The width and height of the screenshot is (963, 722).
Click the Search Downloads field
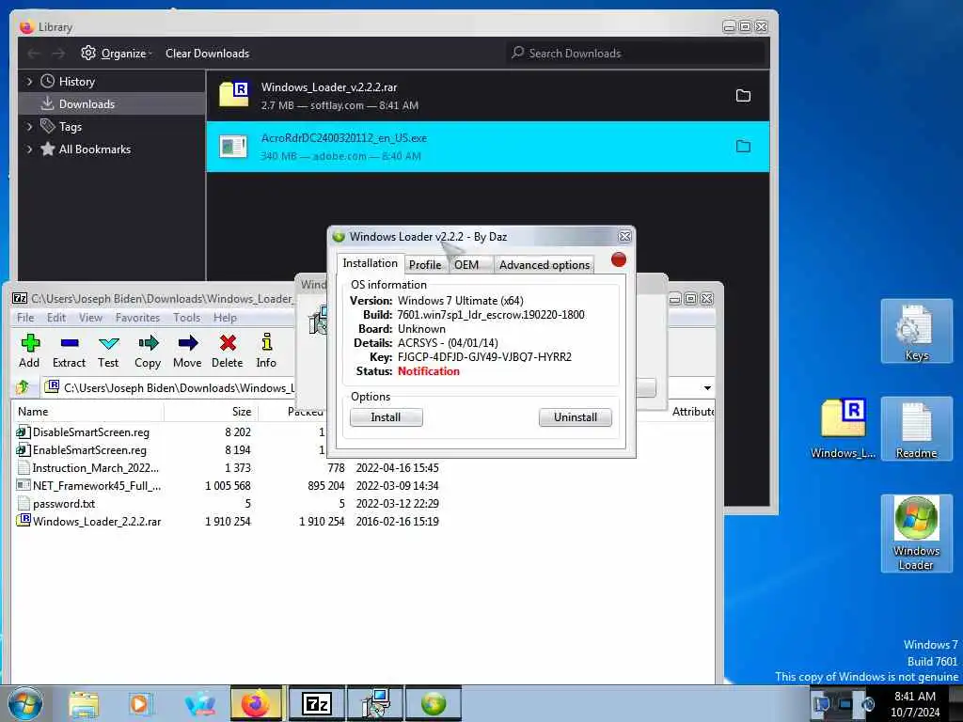coord(637,54)
